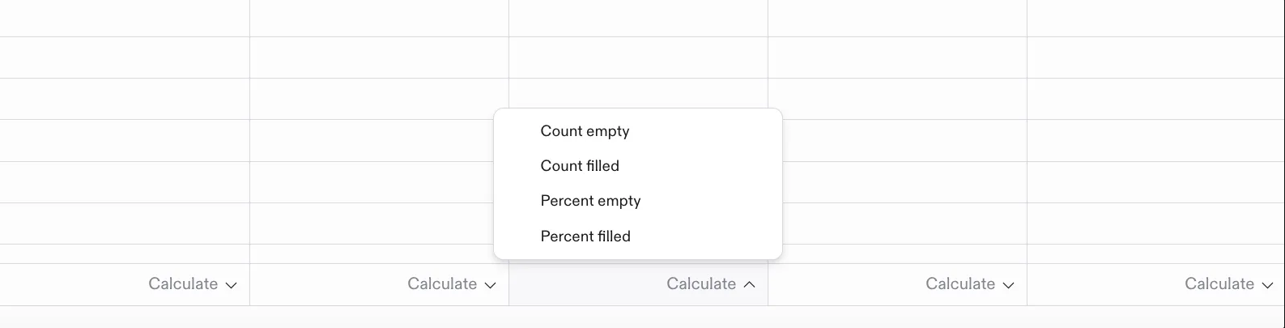
Task: Select Count empty from the menu
Action: [585, 131]
